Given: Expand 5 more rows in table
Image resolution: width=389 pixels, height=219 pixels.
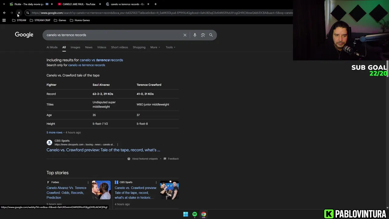Looking at the screenshot, I should (54, 133).
